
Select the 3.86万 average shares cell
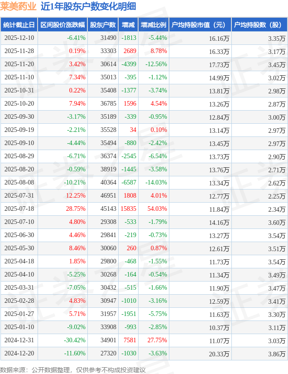click(277, 354)
